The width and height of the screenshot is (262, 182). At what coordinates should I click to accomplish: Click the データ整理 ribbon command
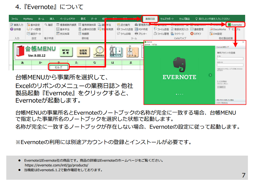(x=34, y=29)
